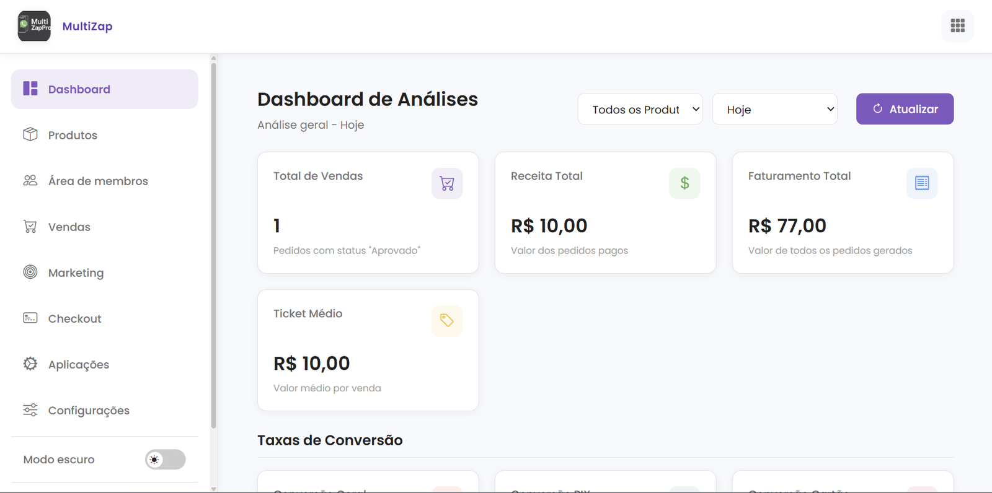Viewport: 992px width, 493px height.
Task: Open Área de membros via the people icon
Action: coord(30,180)
